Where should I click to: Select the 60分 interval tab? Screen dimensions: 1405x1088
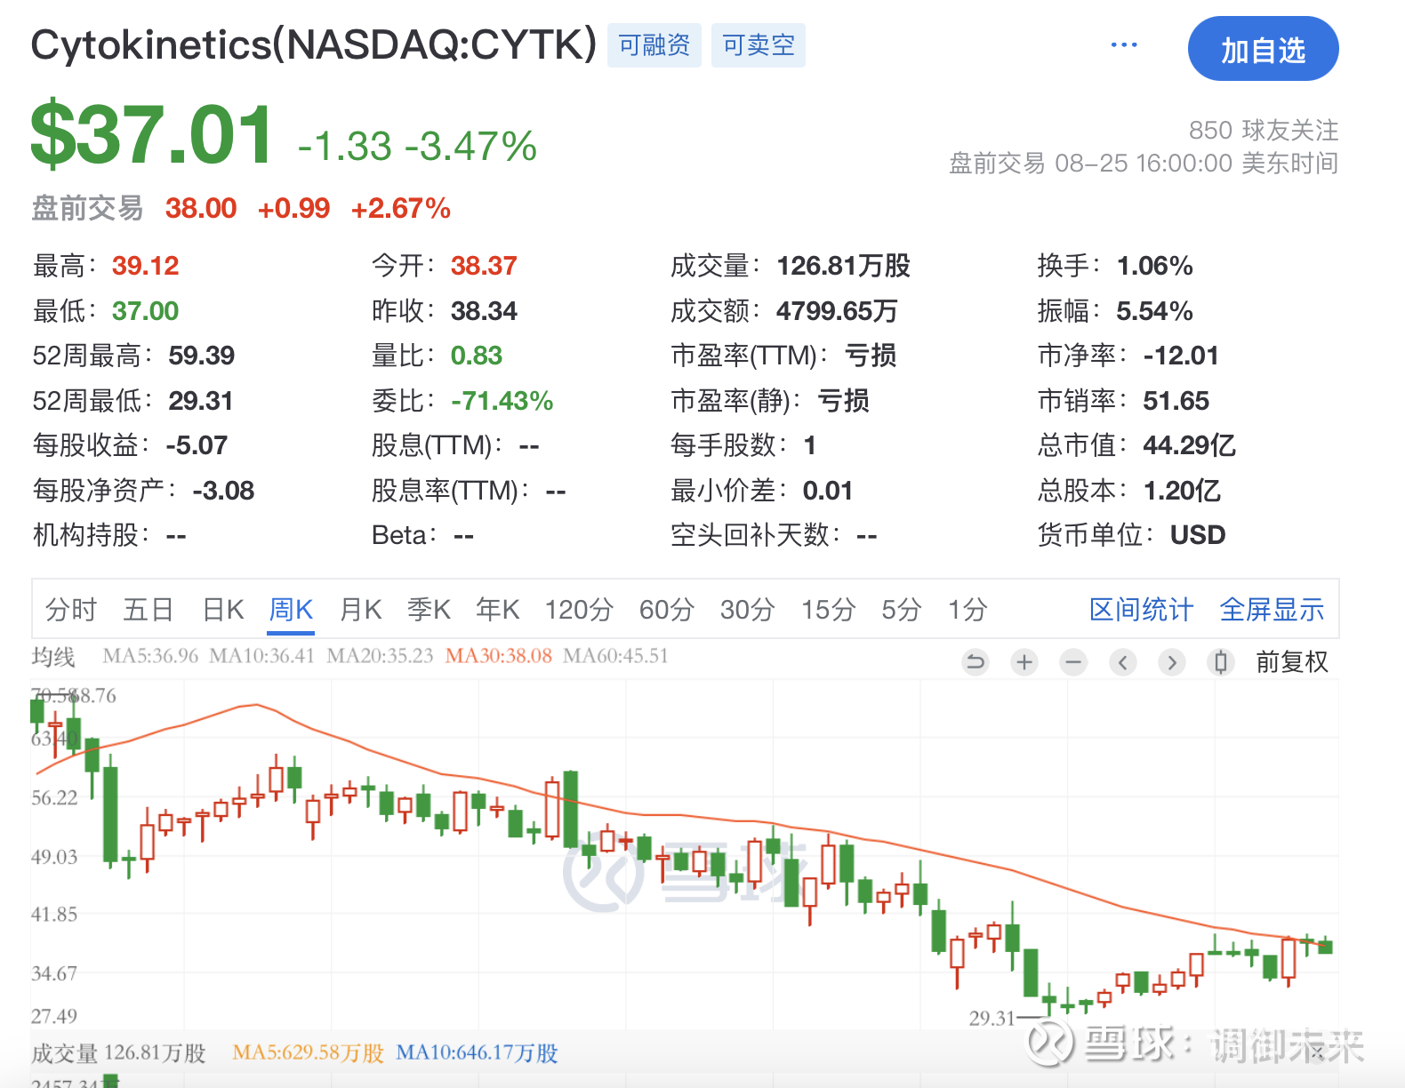tap(667, 610)
